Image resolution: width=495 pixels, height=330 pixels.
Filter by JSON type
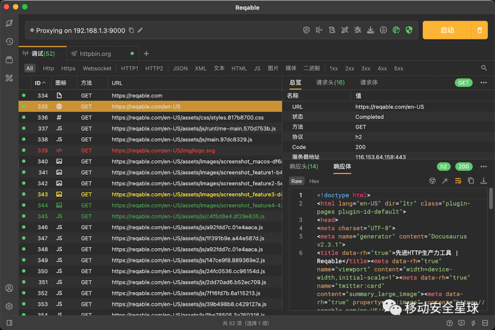pos(180,68)
